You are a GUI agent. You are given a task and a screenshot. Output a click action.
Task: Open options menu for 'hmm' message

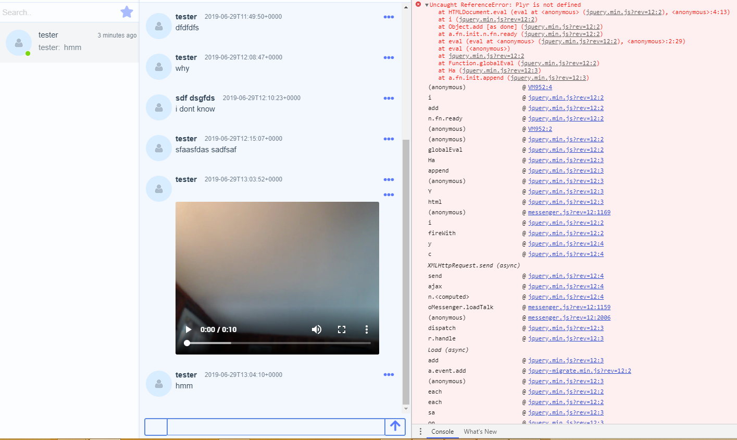pos(389,375)
